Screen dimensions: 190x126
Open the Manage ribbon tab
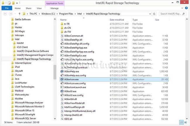pos(55,8)
